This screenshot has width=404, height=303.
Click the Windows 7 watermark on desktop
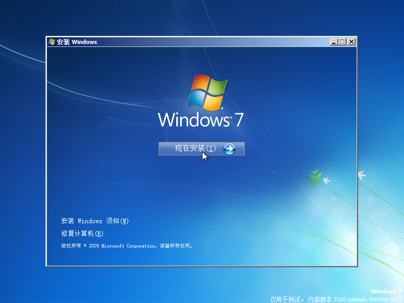pyautogui.click(x=385, y=291)
